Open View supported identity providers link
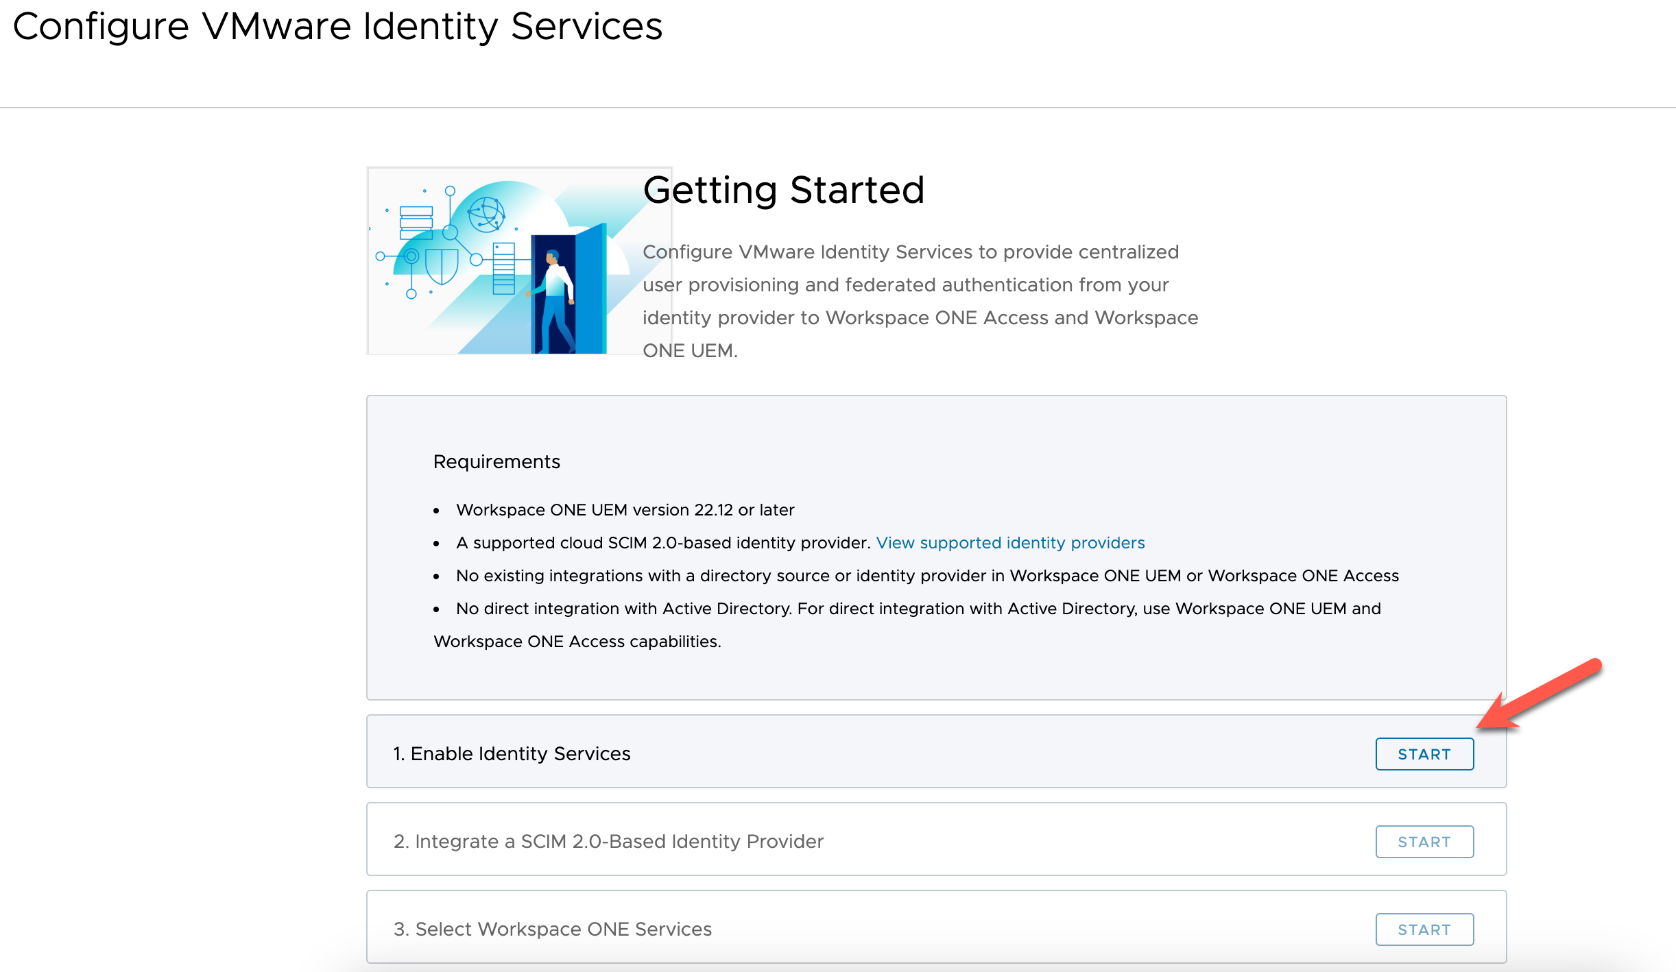The width and height of the screenshot is (1676, 972). click(1010, 543)
